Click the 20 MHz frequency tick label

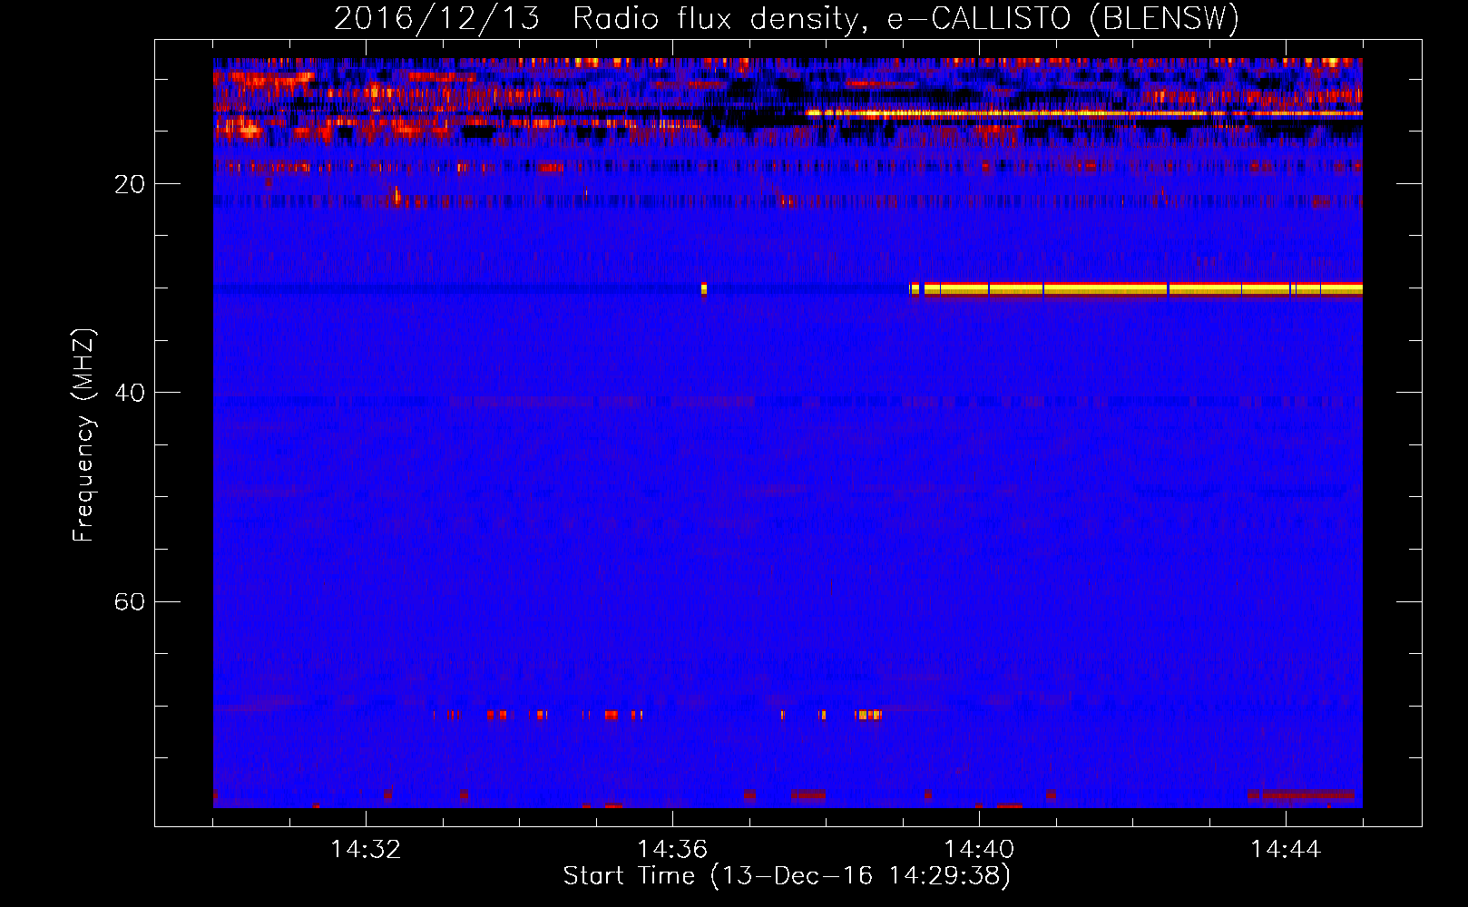tap(129, 184)
